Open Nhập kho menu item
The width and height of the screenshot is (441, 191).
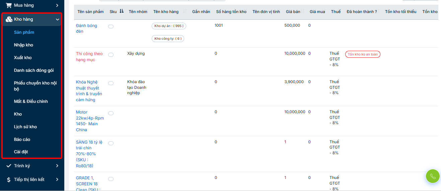click(x=23, y=45)
